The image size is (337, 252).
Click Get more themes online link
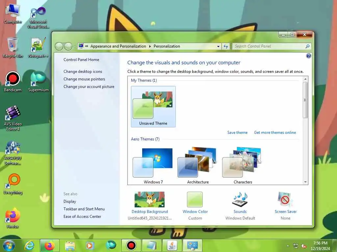(x=275, y=133)
